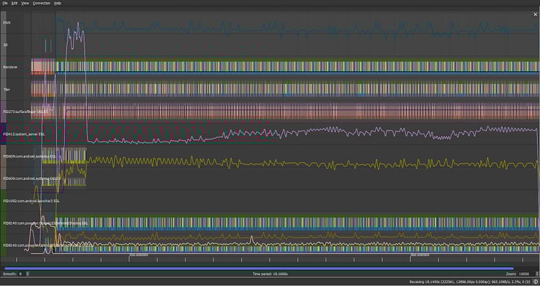The height and width of the screenshot is (286, 540).
Task: Click the Smooth value field
Action: 22,274
